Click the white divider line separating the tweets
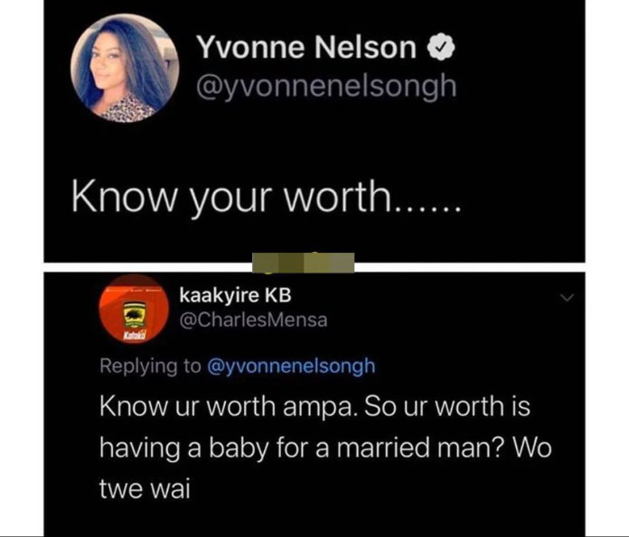Screen dimensions: 629x537 click(x=314, y=267)
